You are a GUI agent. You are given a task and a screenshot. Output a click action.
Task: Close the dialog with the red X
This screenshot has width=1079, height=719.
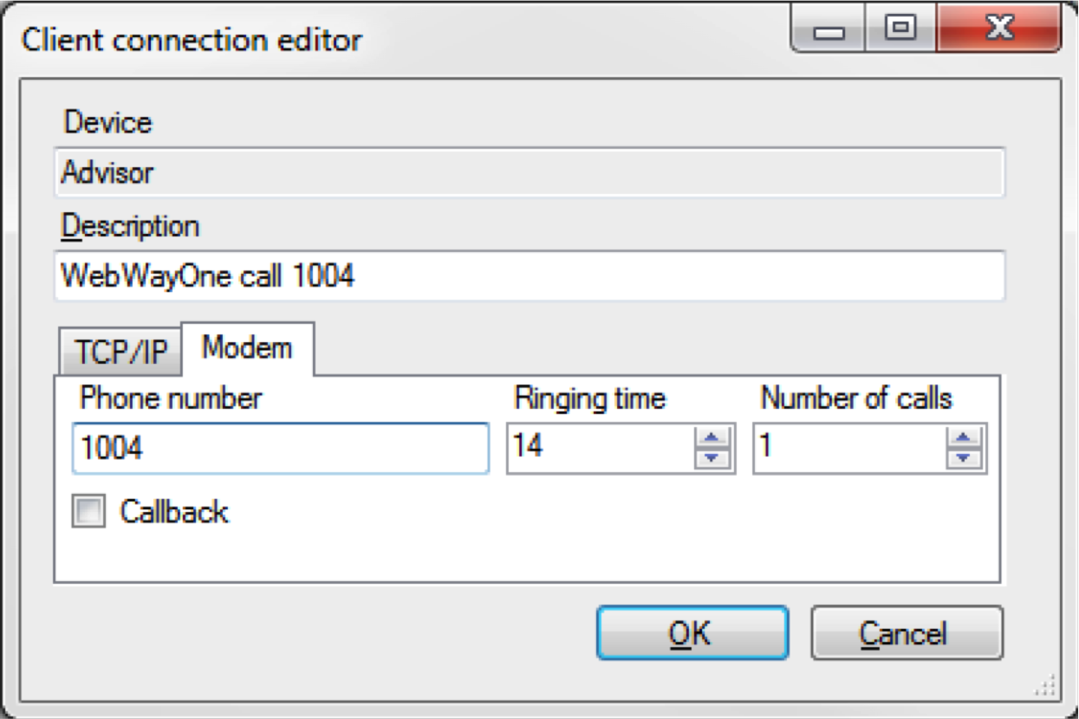(998, 29)
